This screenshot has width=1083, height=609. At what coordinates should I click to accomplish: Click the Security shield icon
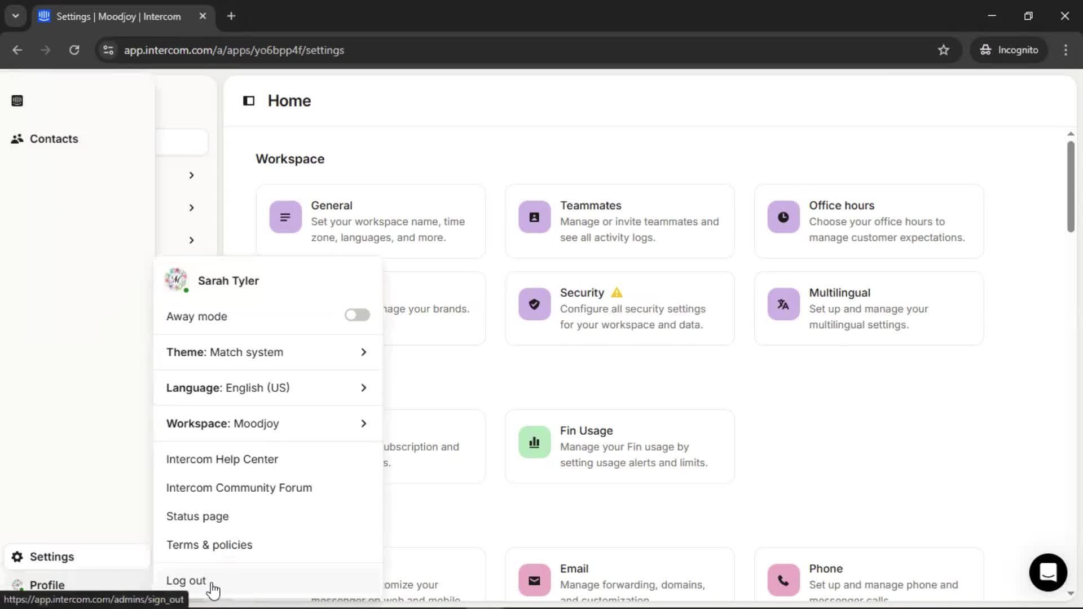coord(534,304)
